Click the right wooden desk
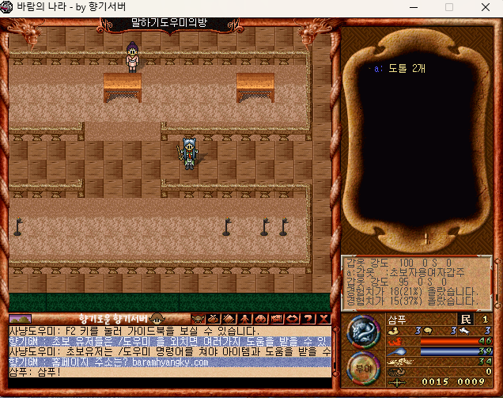Image resolution: width=503 pixels, height=398 pixels. point(255,88)
